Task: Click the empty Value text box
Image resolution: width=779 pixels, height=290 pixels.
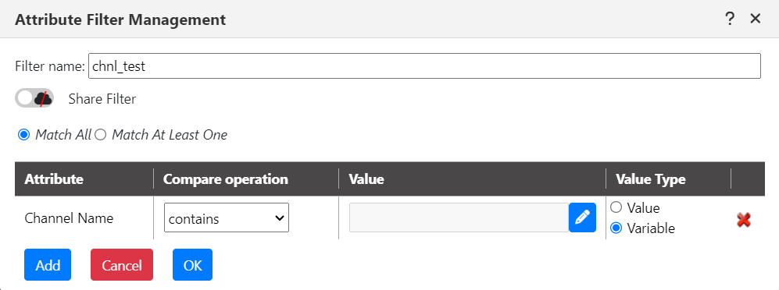Action: [x=459, y=217]
